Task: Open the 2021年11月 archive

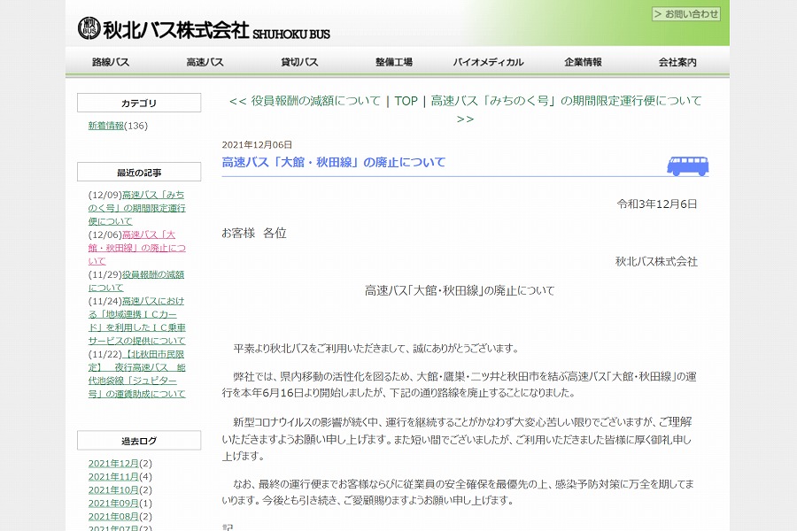Action: coord(113,477)
